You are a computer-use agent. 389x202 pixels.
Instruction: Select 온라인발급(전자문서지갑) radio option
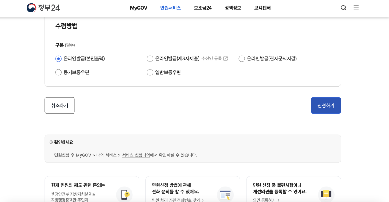pos(242,58)
